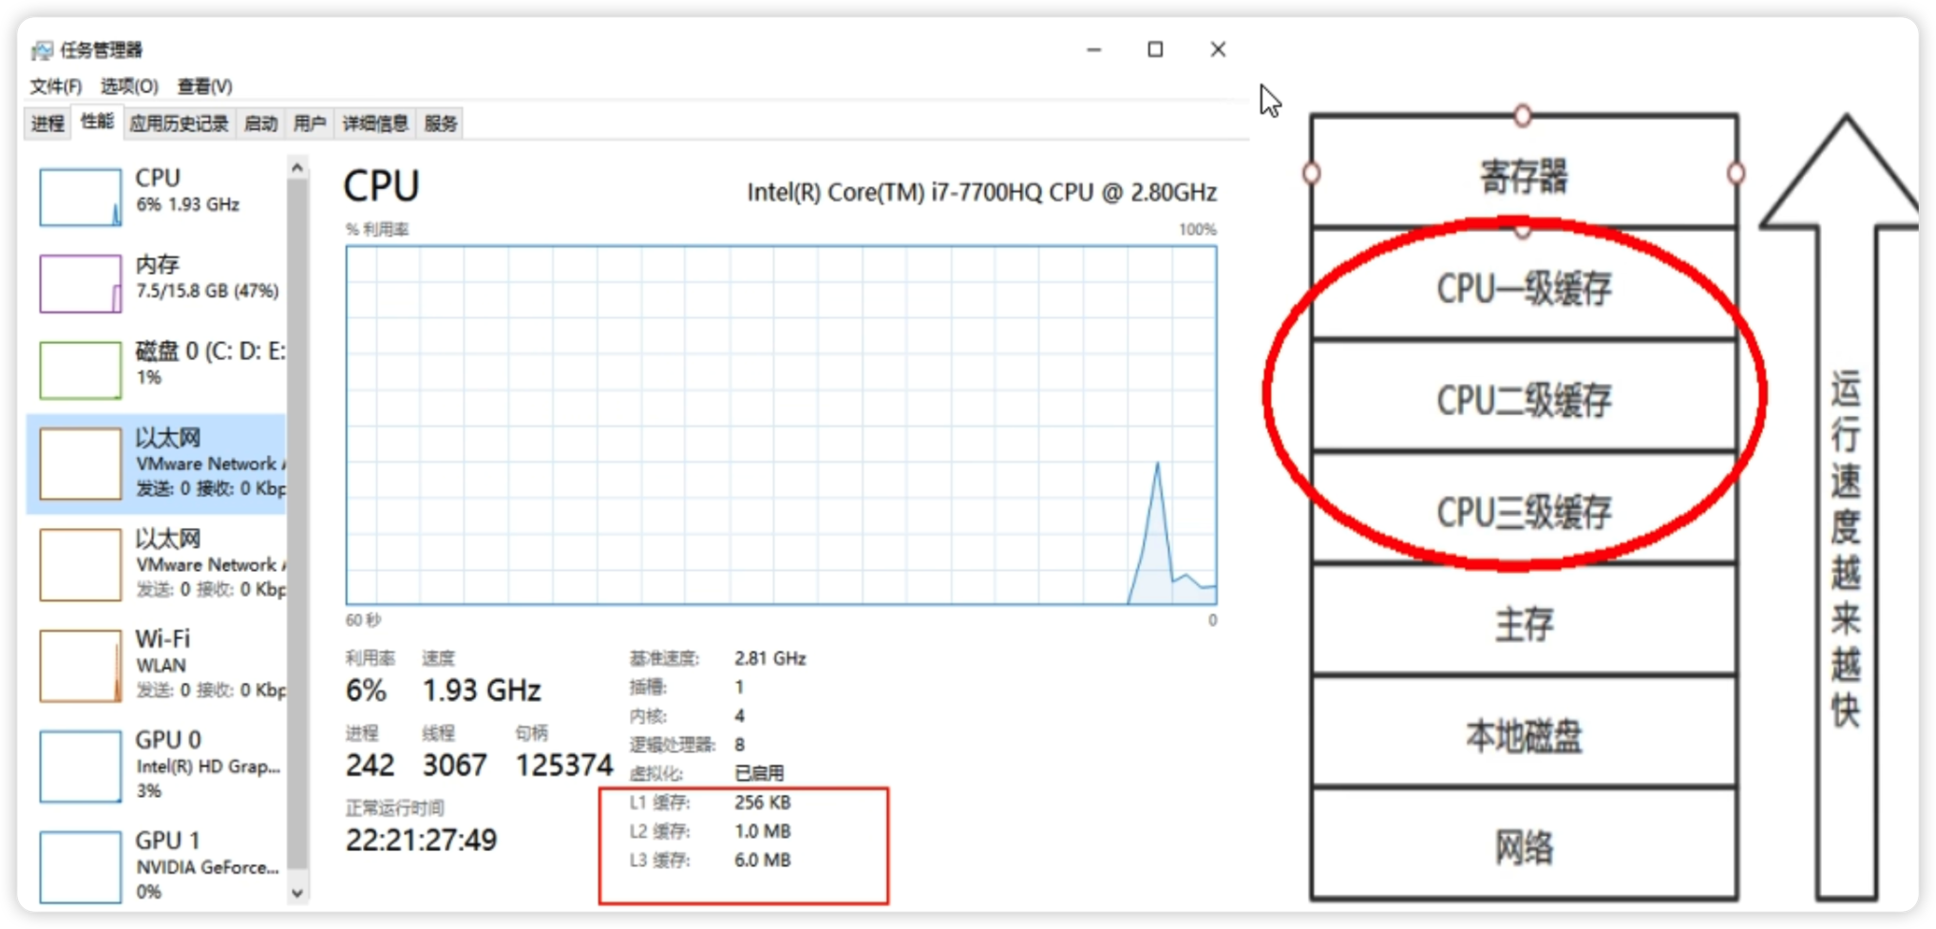Switch to the 进程 tab
This screenshot has width=1936, height=929.
point(47,123)
